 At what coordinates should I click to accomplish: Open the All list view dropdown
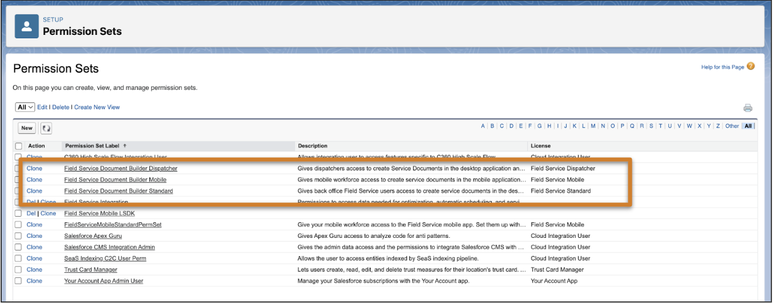25,107
